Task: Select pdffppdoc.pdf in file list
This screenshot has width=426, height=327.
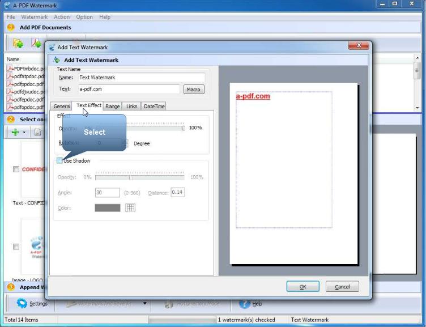Action: tap(29, 84)
